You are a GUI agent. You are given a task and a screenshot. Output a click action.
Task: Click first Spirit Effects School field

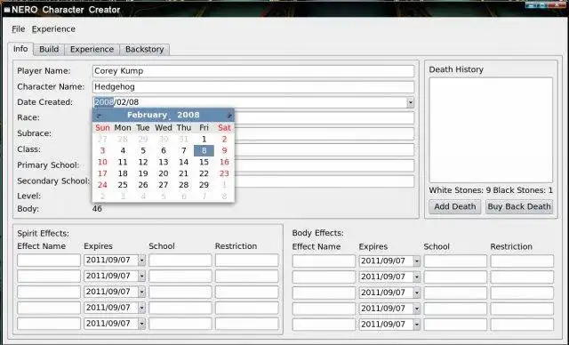coord(180,261)
